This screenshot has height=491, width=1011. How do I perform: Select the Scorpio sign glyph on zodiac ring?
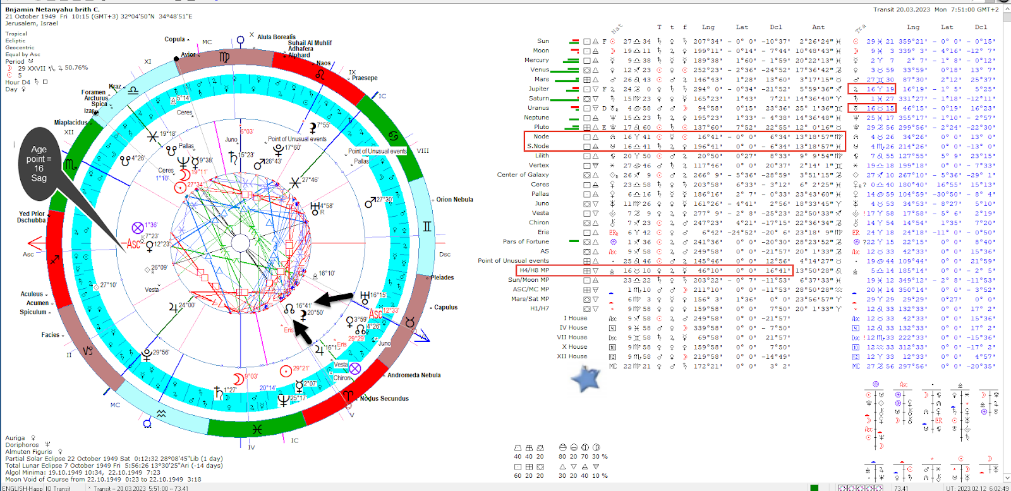tap(70, 165)
